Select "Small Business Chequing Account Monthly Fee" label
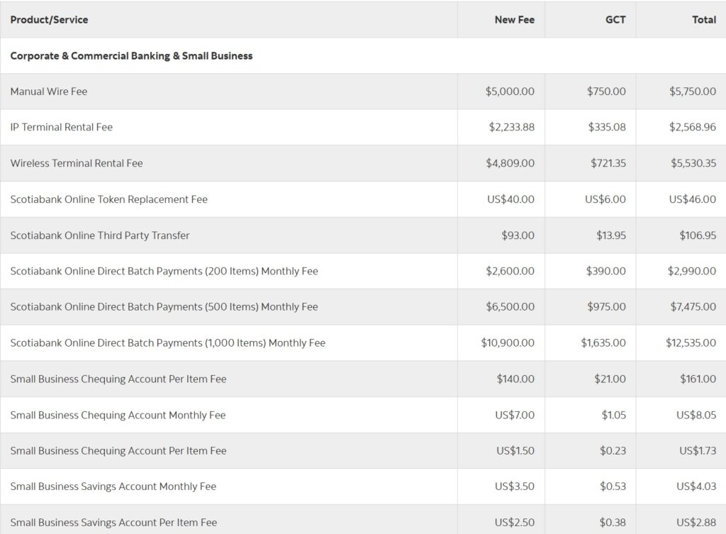Image resolution: width=726 pixels, height=534 pixels. click(x=118, y=415)
